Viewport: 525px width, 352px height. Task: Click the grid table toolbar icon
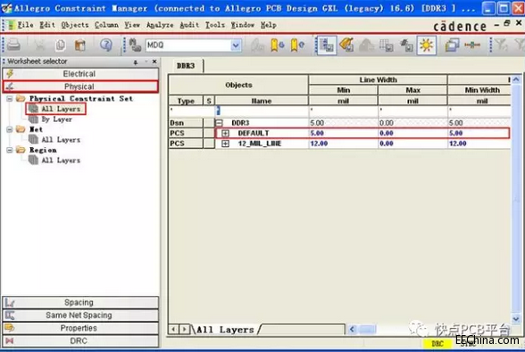click(386, 45)
